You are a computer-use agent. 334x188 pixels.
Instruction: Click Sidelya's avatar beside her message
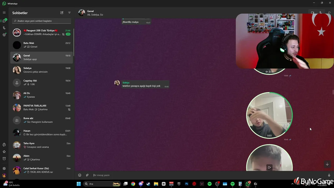[117, 83]
